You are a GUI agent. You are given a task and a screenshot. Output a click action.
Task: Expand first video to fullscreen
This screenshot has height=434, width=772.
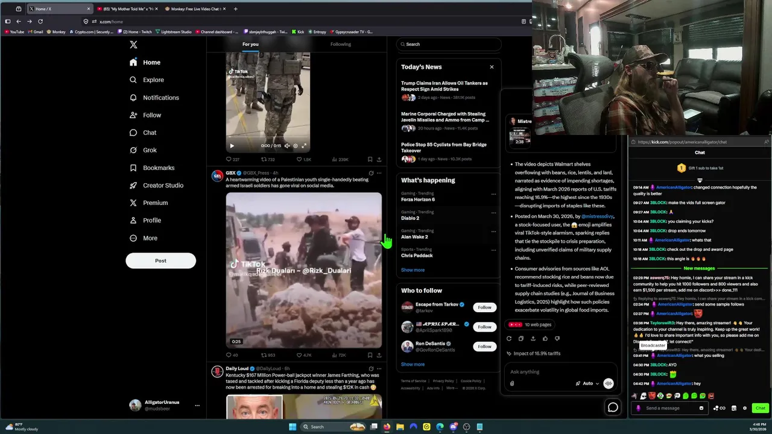point(304,145)
